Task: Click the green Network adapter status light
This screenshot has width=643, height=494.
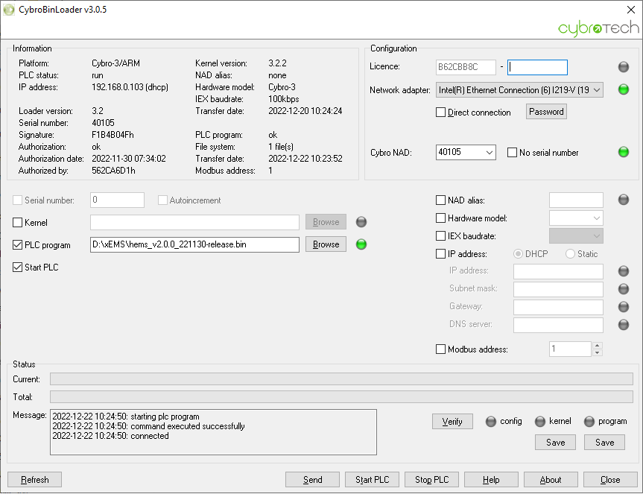Action: click(624, 90)
